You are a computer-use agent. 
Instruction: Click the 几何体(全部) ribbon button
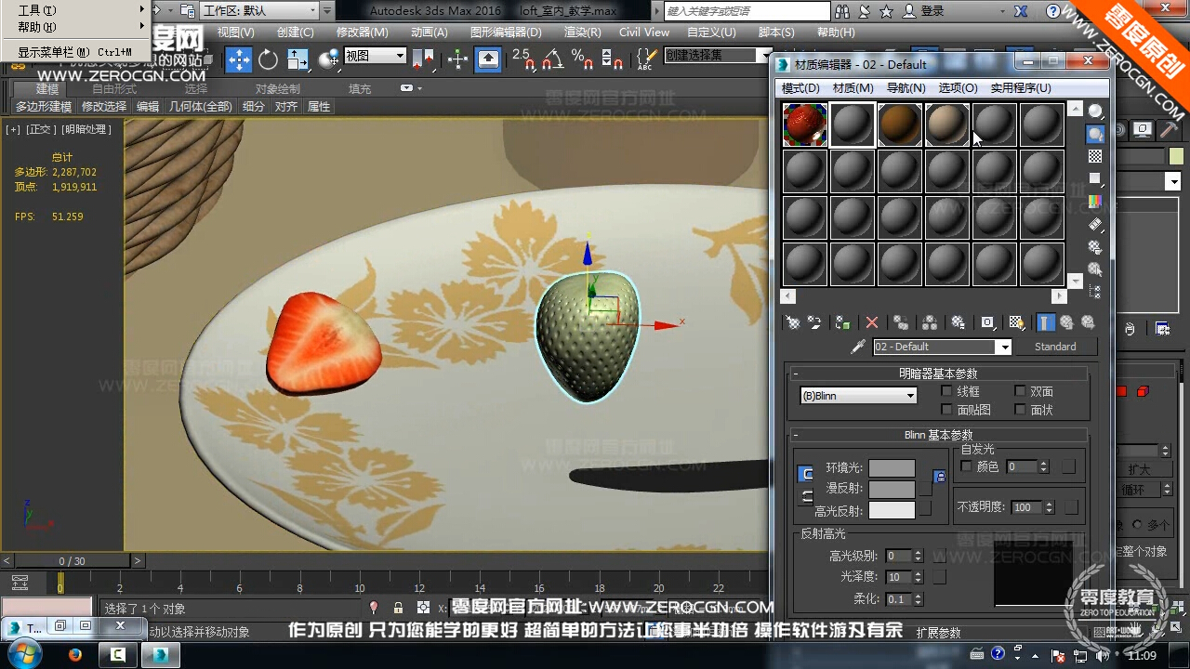click(200, 107)
